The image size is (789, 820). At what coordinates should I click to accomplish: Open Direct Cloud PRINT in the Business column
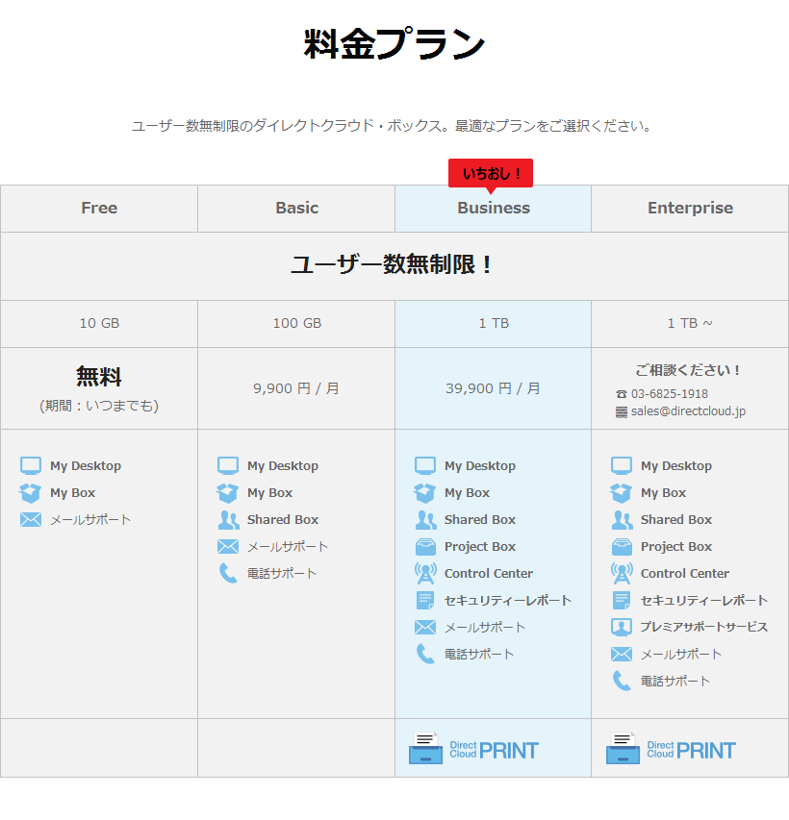(x=491, y=748)
